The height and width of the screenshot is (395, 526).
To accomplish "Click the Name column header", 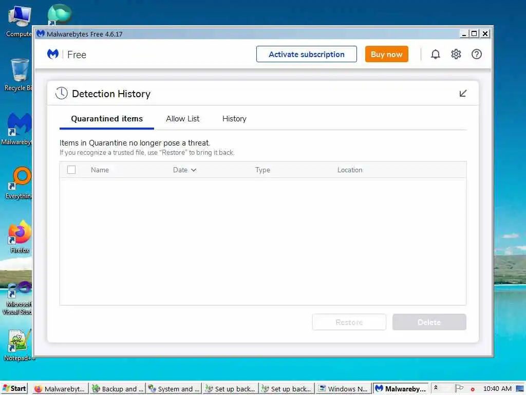I will point(100,170).
